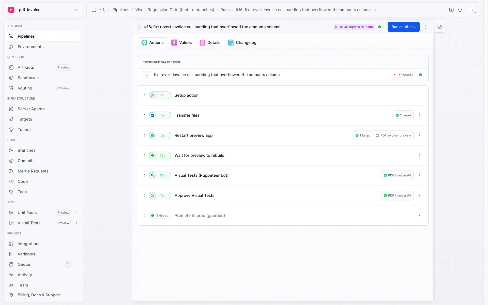The image size is (488, 305).
Task: Expand the Setup action row
Action: pos(145,95)
